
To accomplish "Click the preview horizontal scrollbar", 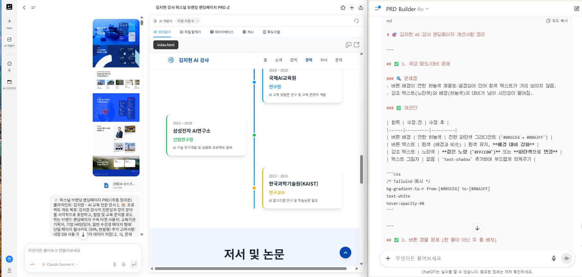I will coord(251,269).
